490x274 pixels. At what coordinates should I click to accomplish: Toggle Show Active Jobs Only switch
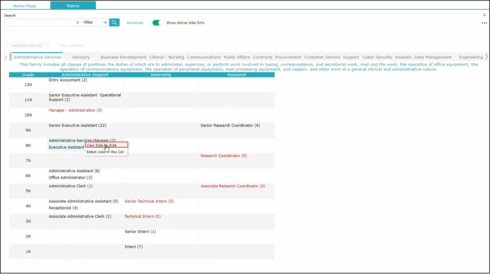pyautogui.click(x=158, y=23)
